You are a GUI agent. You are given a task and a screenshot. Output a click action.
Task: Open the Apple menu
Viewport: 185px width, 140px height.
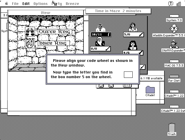click(7, 3)
